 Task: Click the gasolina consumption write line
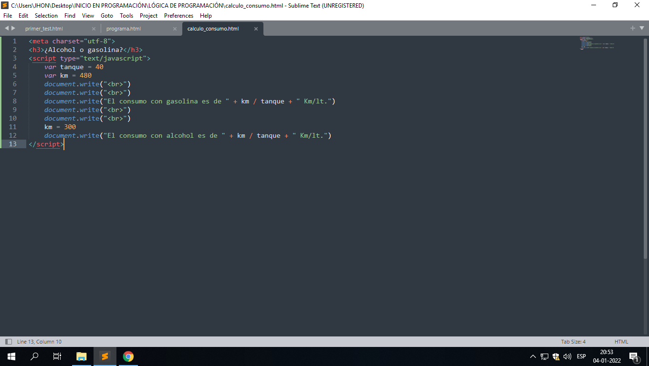pyautogui.click(x=190, y=101)
